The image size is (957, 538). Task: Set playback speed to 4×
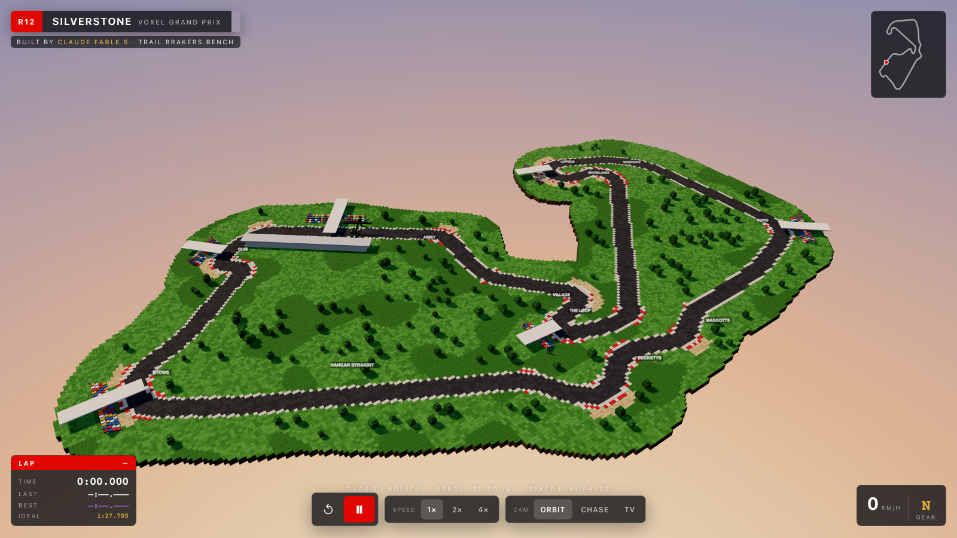[x=483, y=510]
